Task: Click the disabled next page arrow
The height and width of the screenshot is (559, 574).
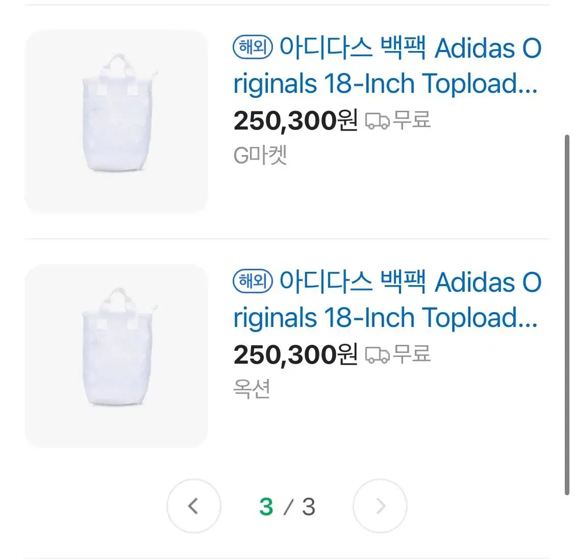Action: point(380,506)
